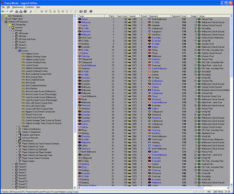Screen dimensions: 234x194
Task: Click the Margin column header
Action: (192, 16)
